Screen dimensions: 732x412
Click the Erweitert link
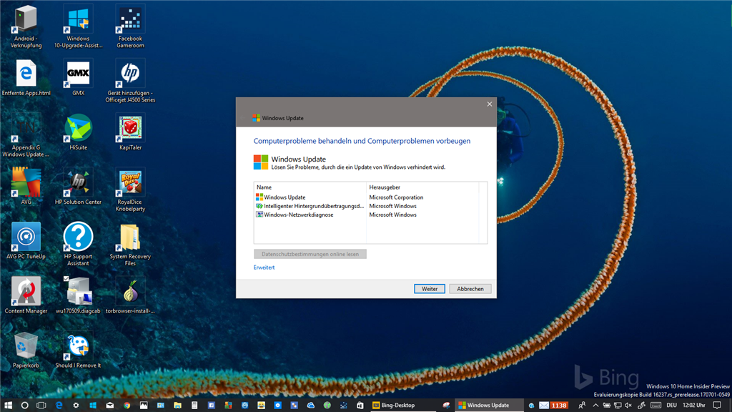tap(264, 268)
